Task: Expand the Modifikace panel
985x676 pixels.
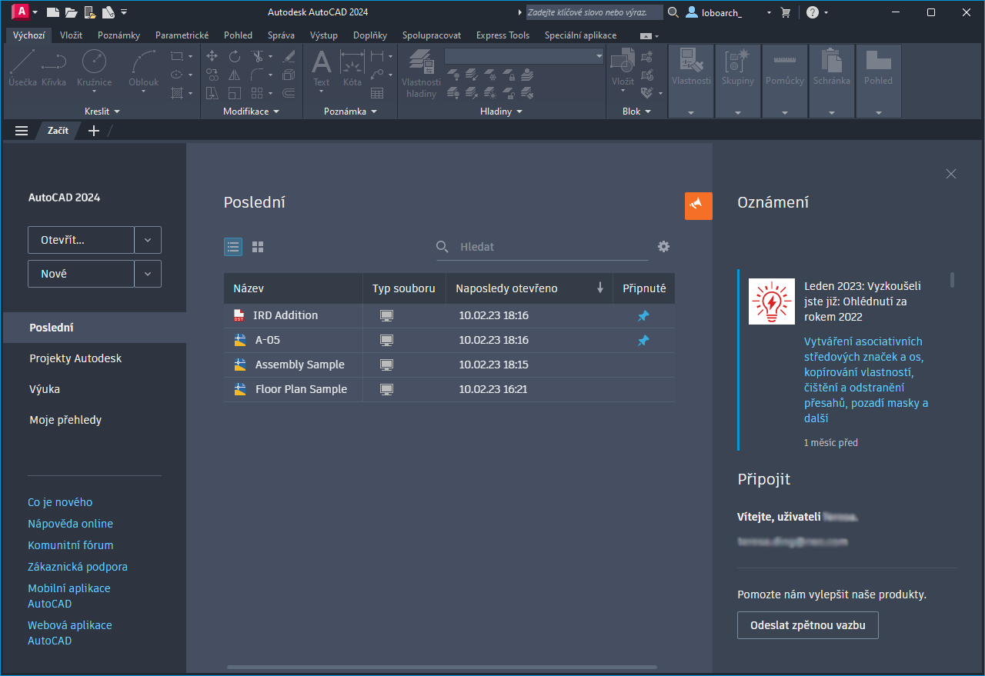Action: pyautogui.click(x=251, y=112)
